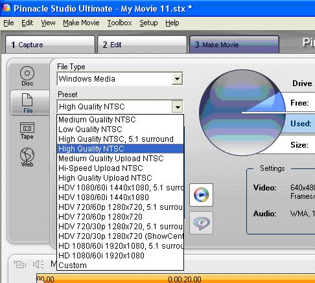Switch to the 2 Edit tab

142,45
